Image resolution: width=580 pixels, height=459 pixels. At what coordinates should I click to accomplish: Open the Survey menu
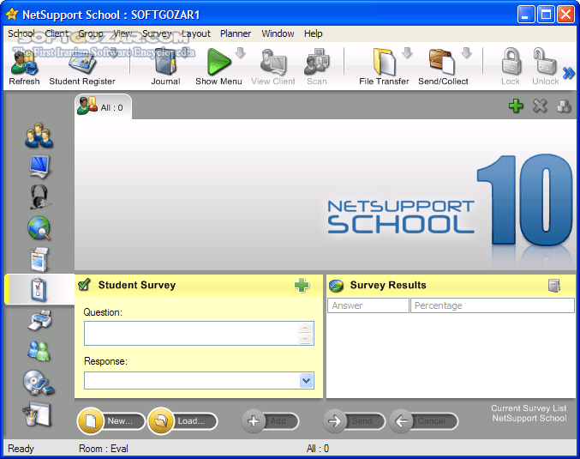(157, 33)
